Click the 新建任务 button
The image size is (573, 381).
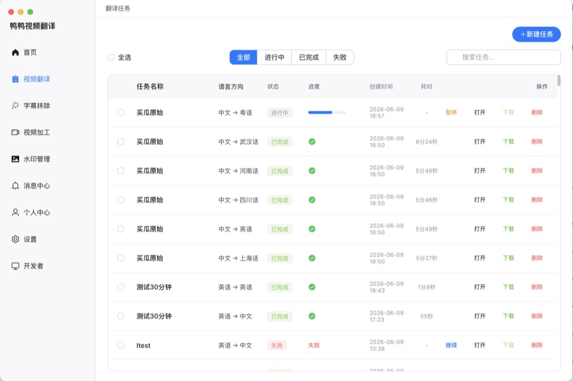537,35
